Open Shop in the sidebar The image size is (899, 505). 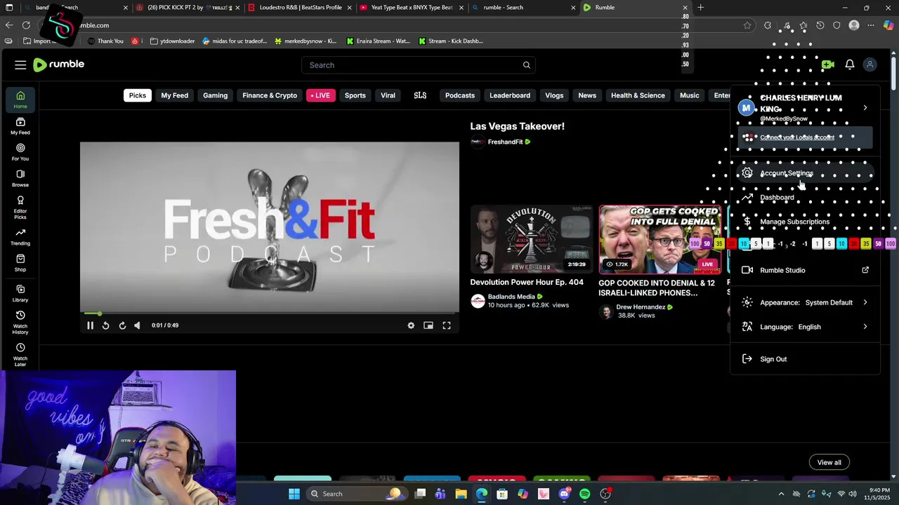click(x=20, y=263)
